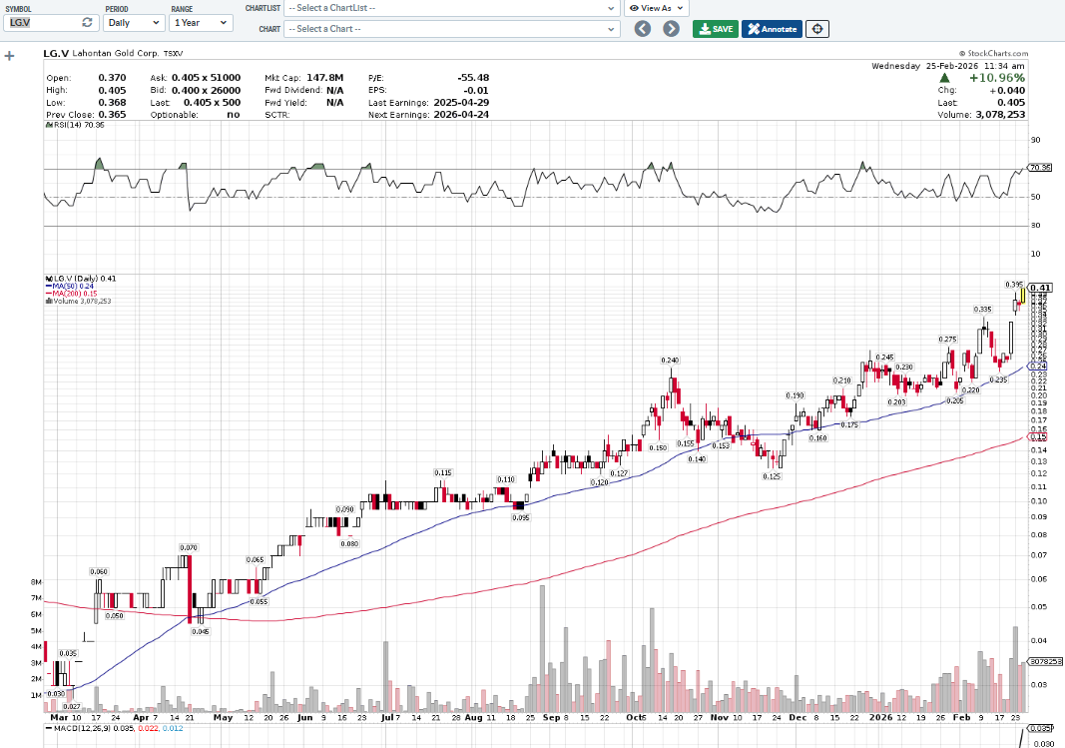Expand the Select a ChartList dropdown

[451, 8]
